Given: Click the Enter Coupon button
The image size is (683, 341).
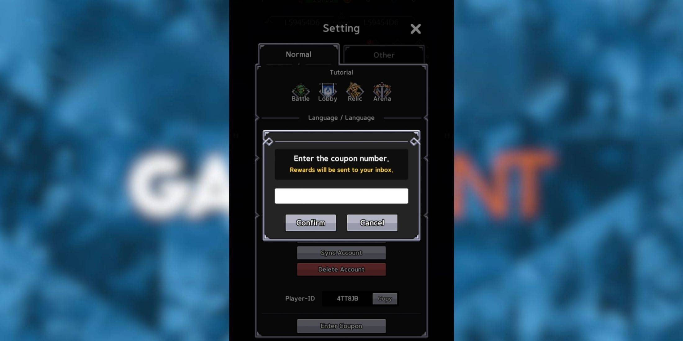Looking at the screenshot, I should 341,326.
